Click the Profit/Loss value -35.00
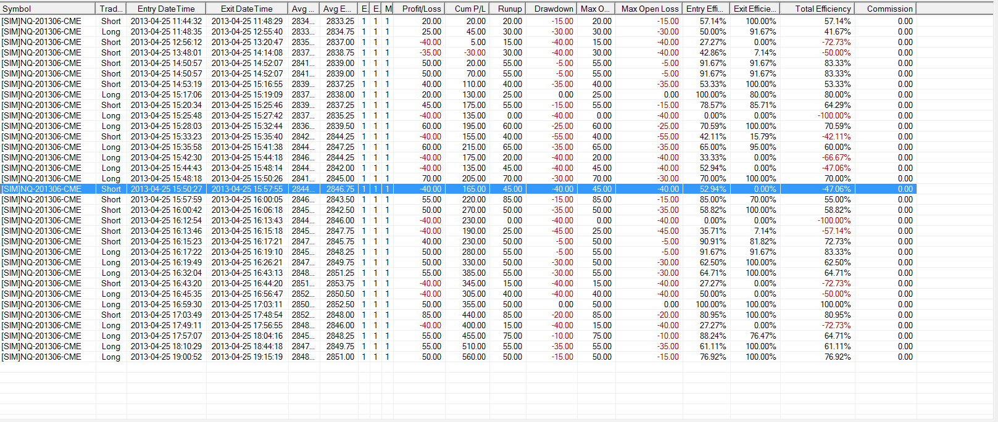The image size is (998, 422). (431, 52)
